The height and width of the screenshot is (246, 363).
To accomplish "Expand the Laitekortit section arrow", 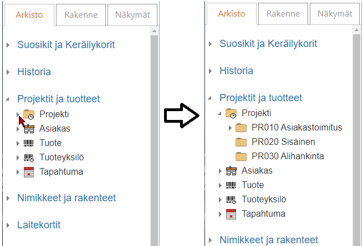I will click(x=8, y=226).
